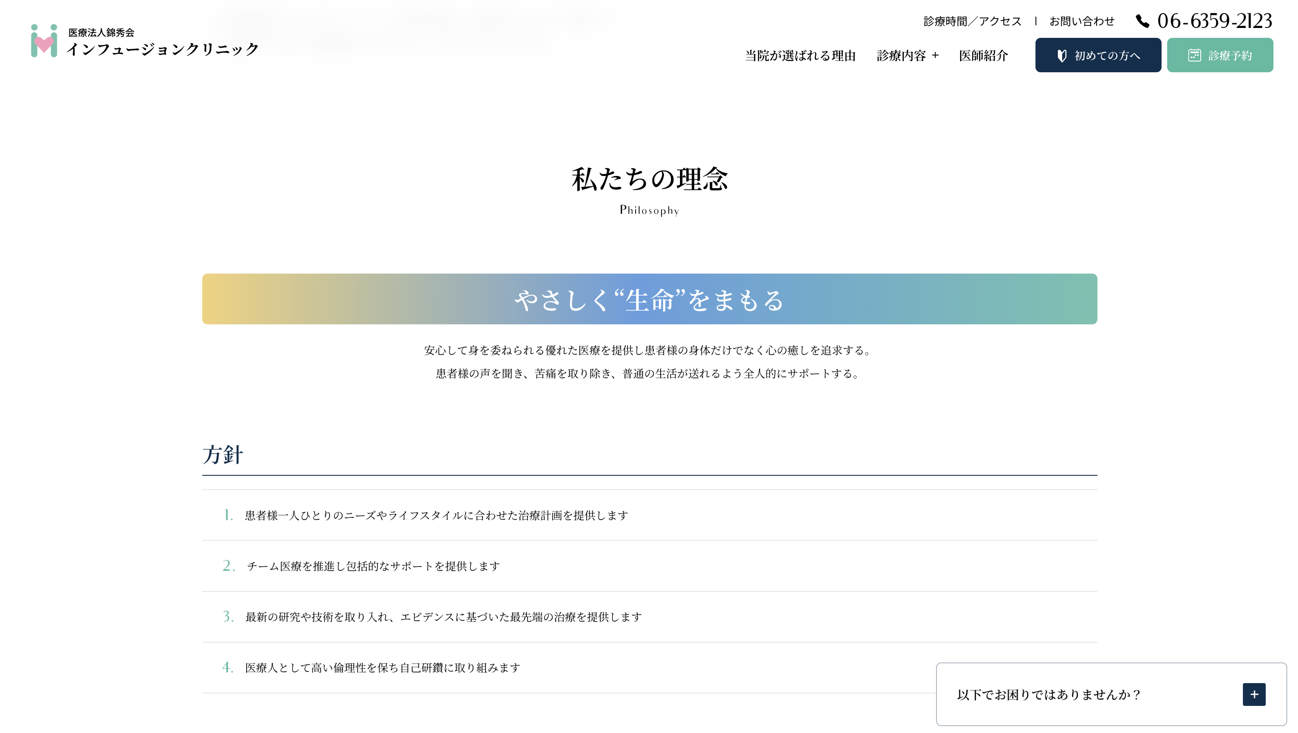Click policy item 2 about チーム医療
Image resolution: width=1298 pixels, height=733 pixels.
373,566
